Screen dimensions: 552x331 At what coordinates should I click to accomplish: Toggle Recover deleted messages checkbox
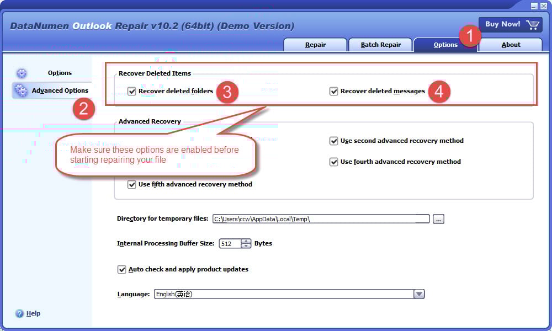coord(333,91)
